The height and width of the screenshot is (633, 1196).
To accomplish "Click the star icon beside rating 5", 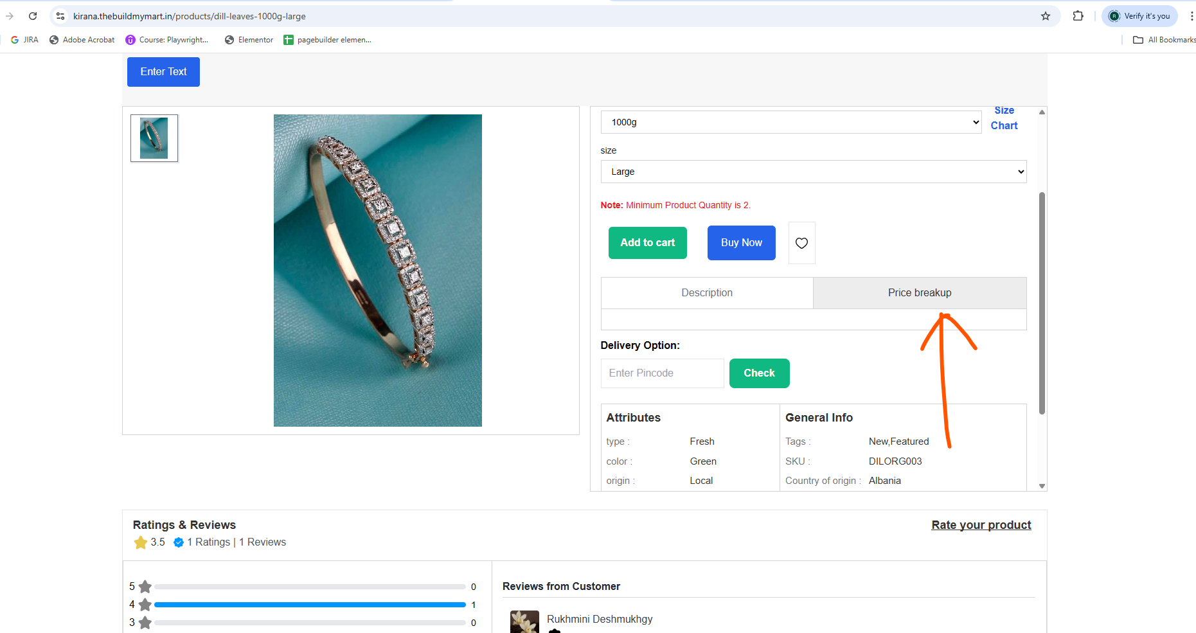I will tap(145, 587).
